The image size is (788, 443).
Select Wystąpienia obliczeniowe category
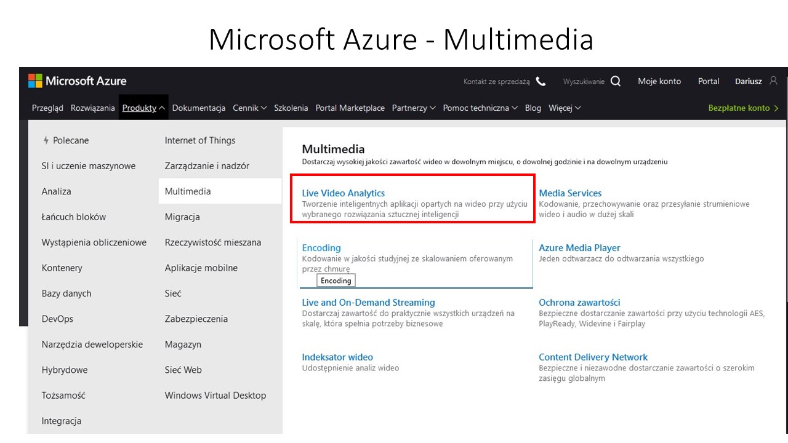tap(94, 242)
